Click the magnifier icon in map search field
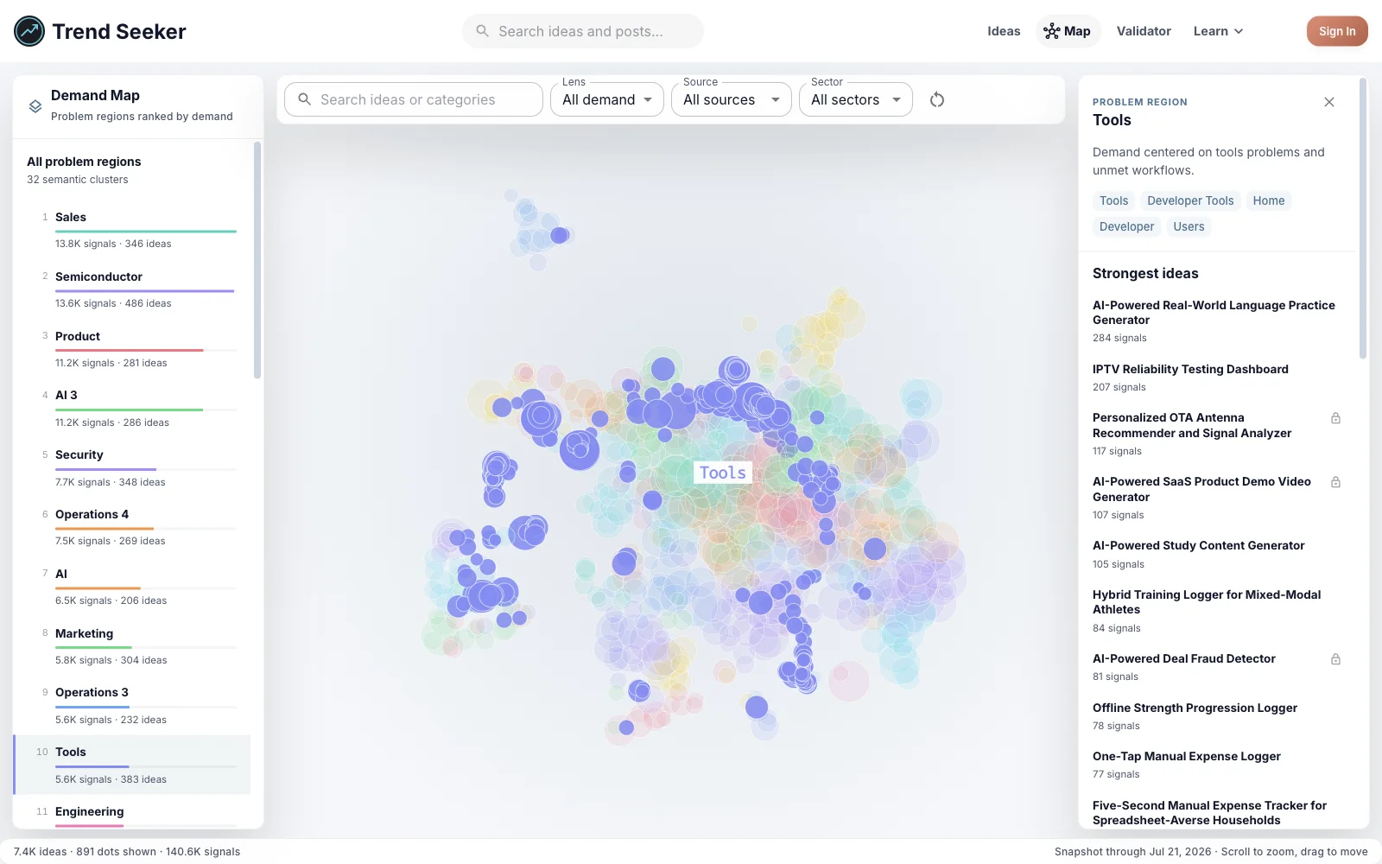The image size is (1382, 864). (304, 99)
